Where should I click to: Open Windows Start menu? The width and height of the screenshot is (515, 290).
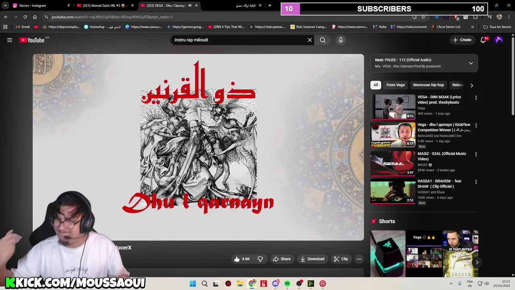pos(193,284)
